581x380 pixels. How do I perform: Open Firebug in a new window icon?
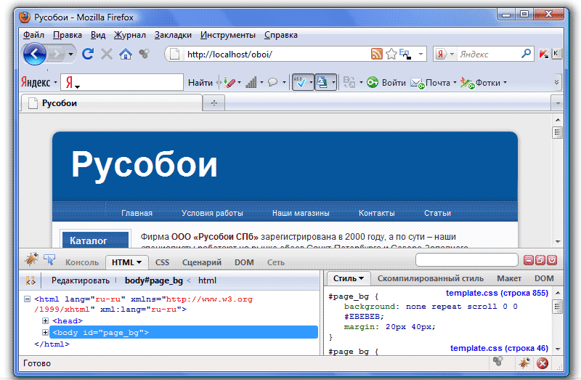click(x=540, y=260)
